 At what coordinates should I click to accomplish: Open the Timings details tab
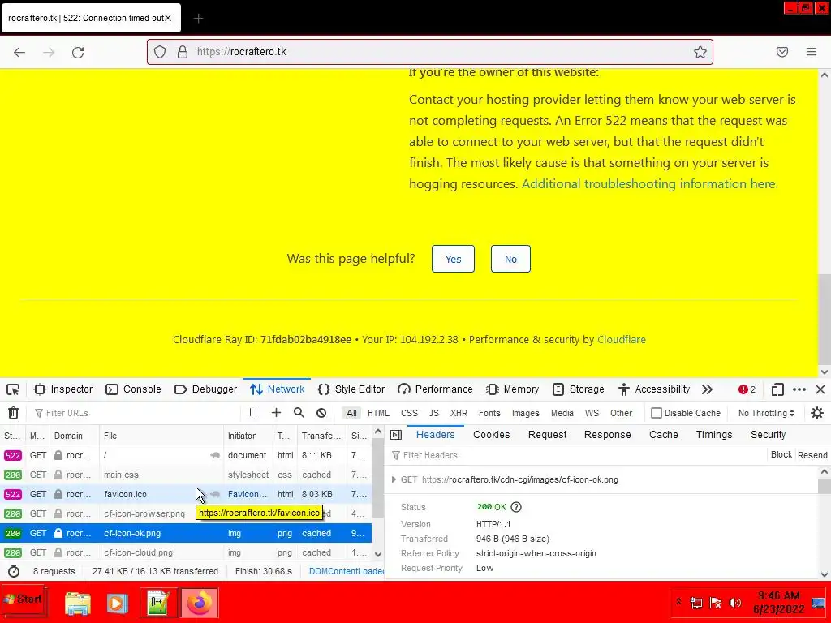coord(714,435)
